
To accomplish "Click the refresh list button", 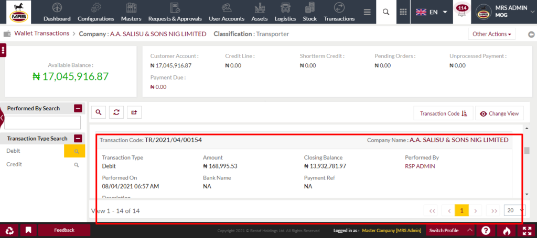I will pos(116,112).
